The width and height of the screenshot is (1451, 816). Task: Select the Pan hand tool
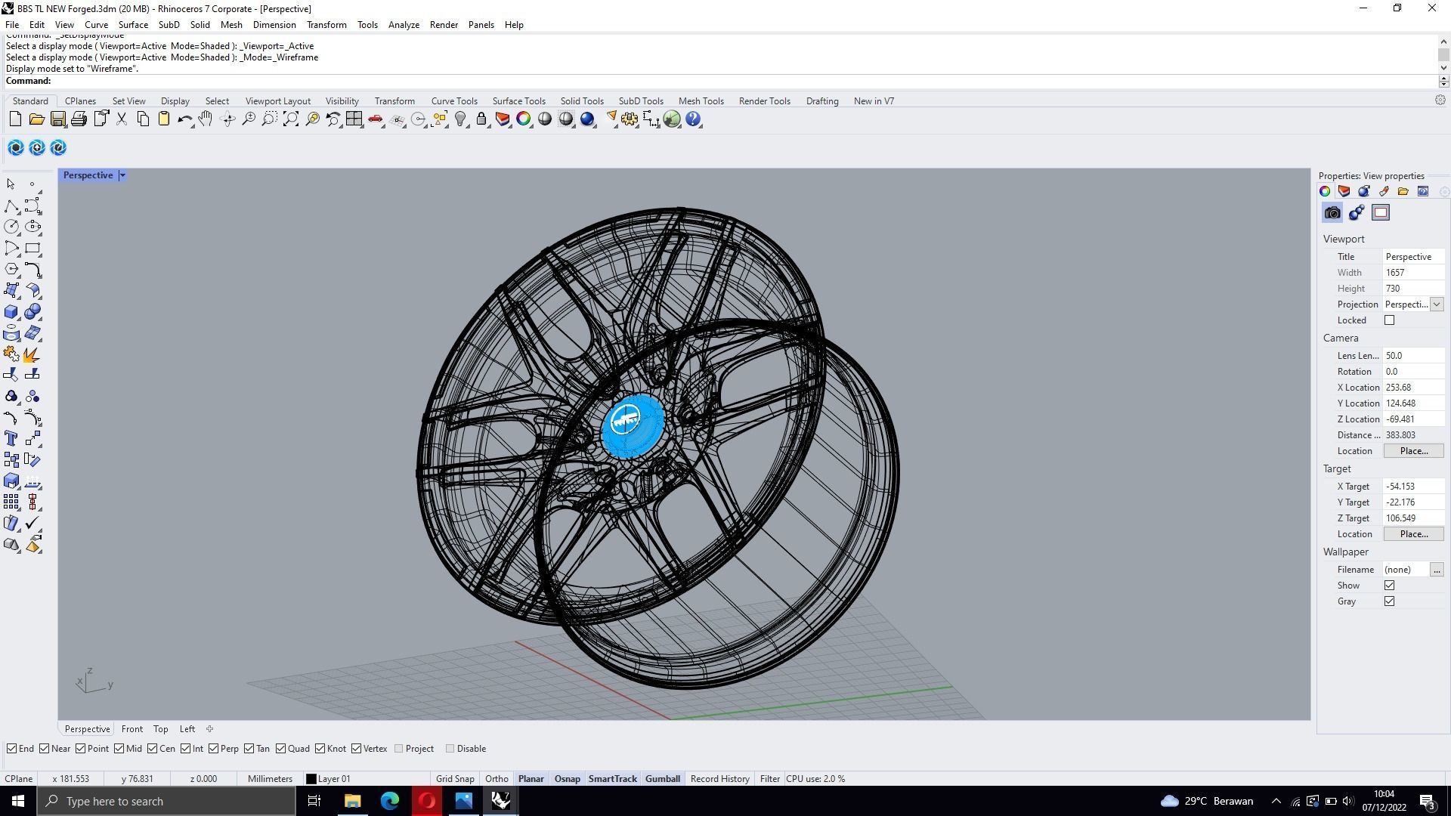click(206, 119)
